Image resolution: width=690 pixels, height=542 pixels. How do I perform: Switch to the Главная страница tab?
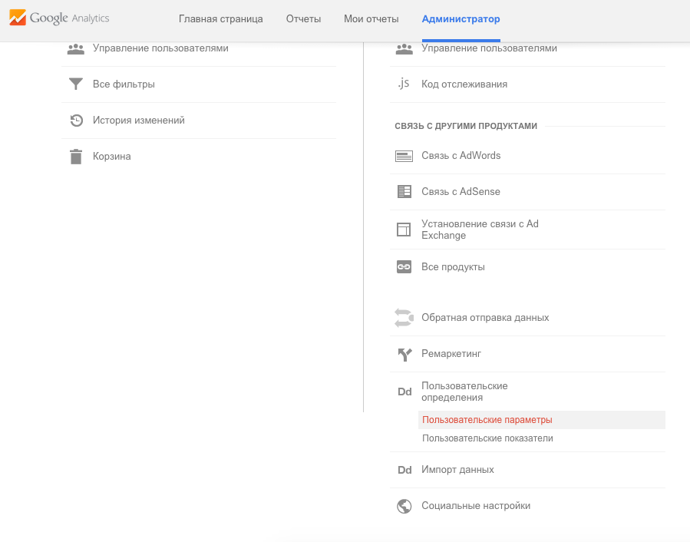pos(220,19)
